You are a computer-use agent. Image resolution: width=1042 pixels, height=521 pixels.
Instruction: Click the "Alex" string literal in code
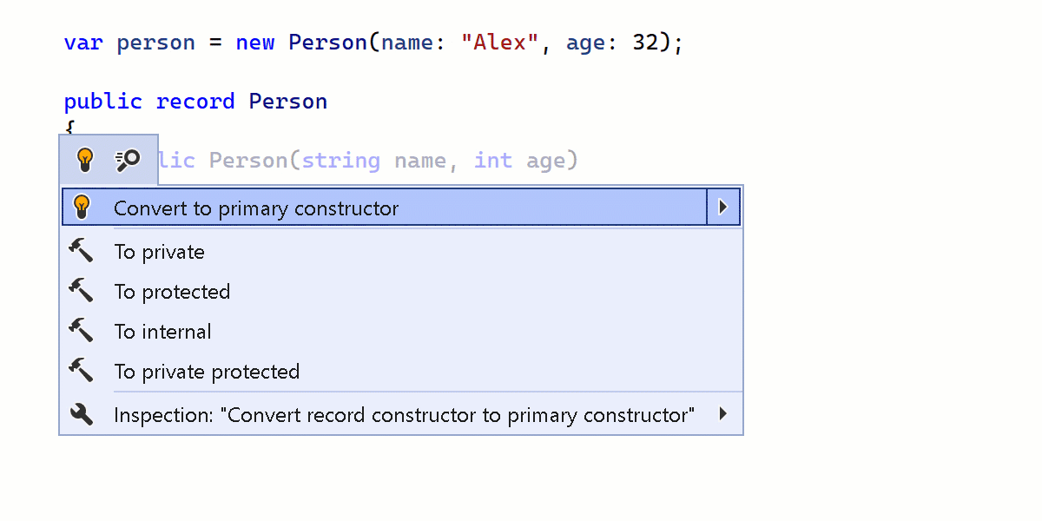pos(501,43)
